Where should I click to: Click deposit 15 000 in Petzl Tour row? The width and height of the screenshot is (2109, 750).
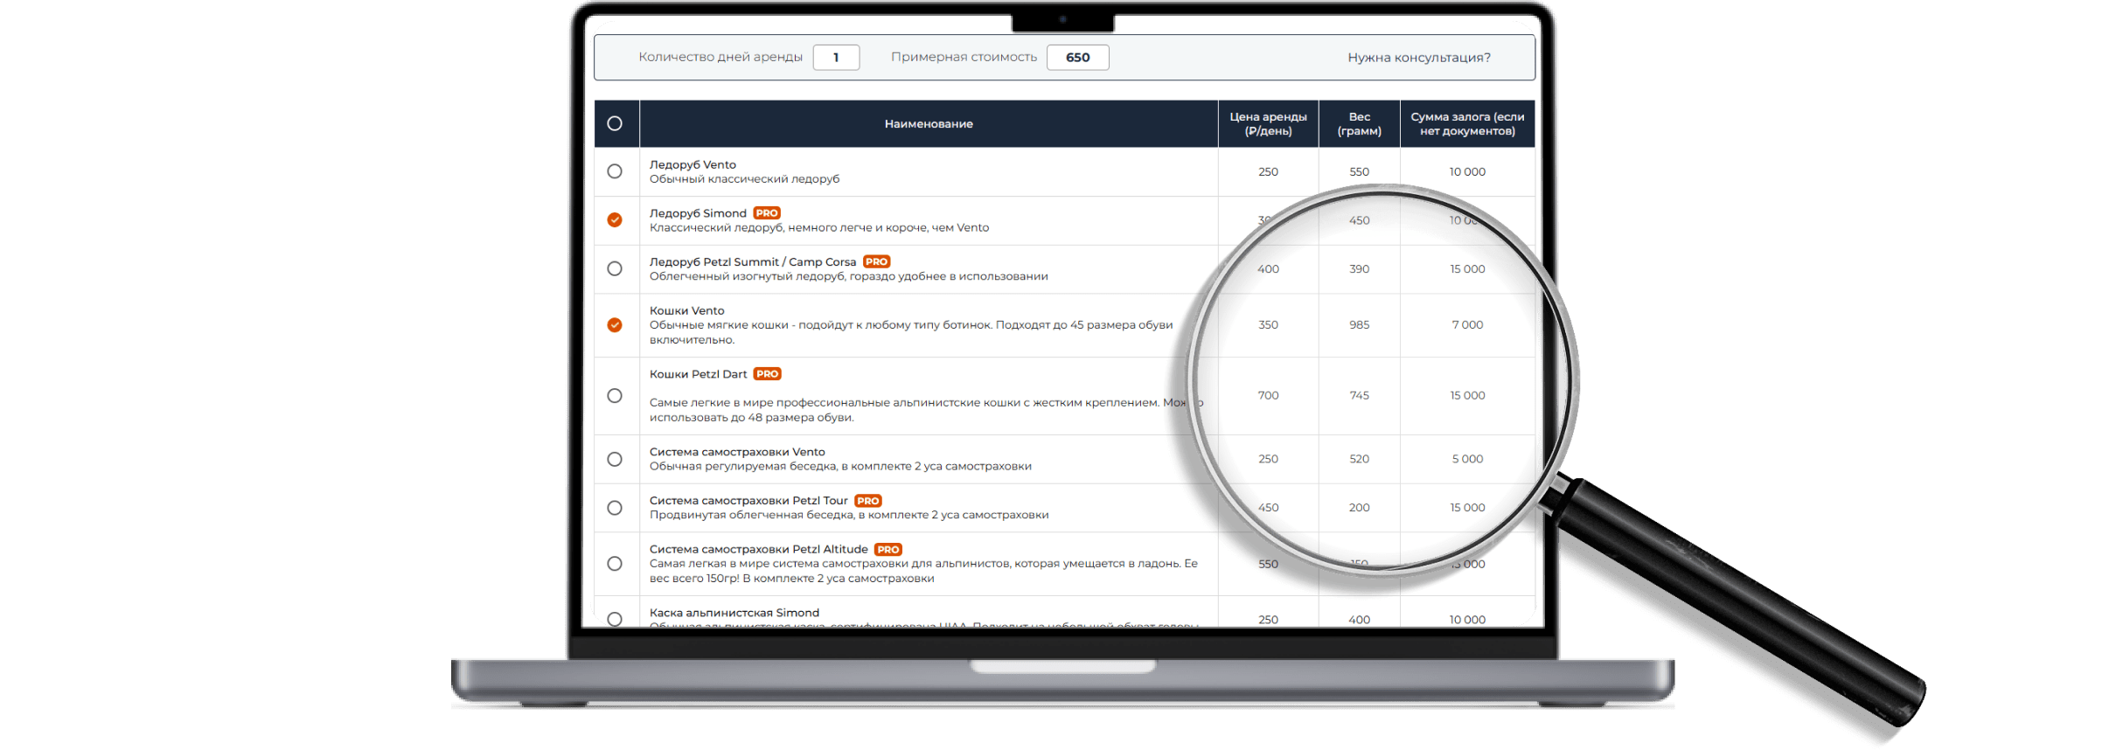point(1467,508)
